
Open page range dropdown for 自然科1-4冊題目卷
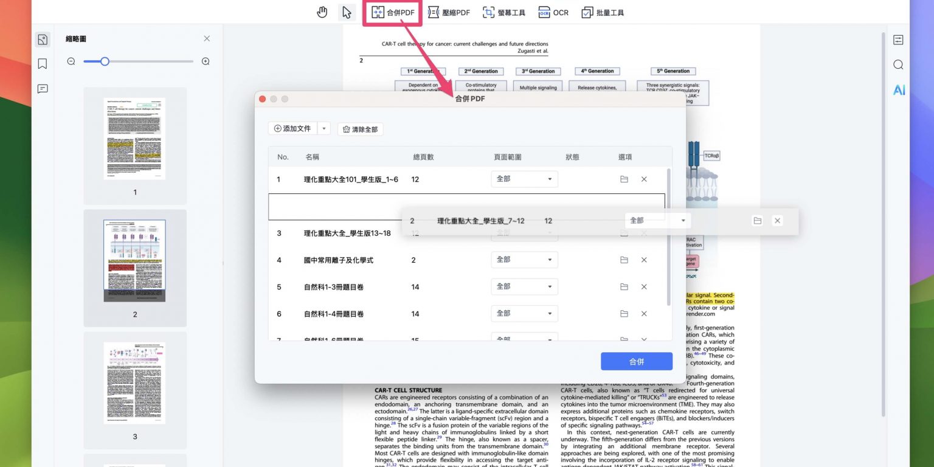pyautogui.click(x=524, y=314)
